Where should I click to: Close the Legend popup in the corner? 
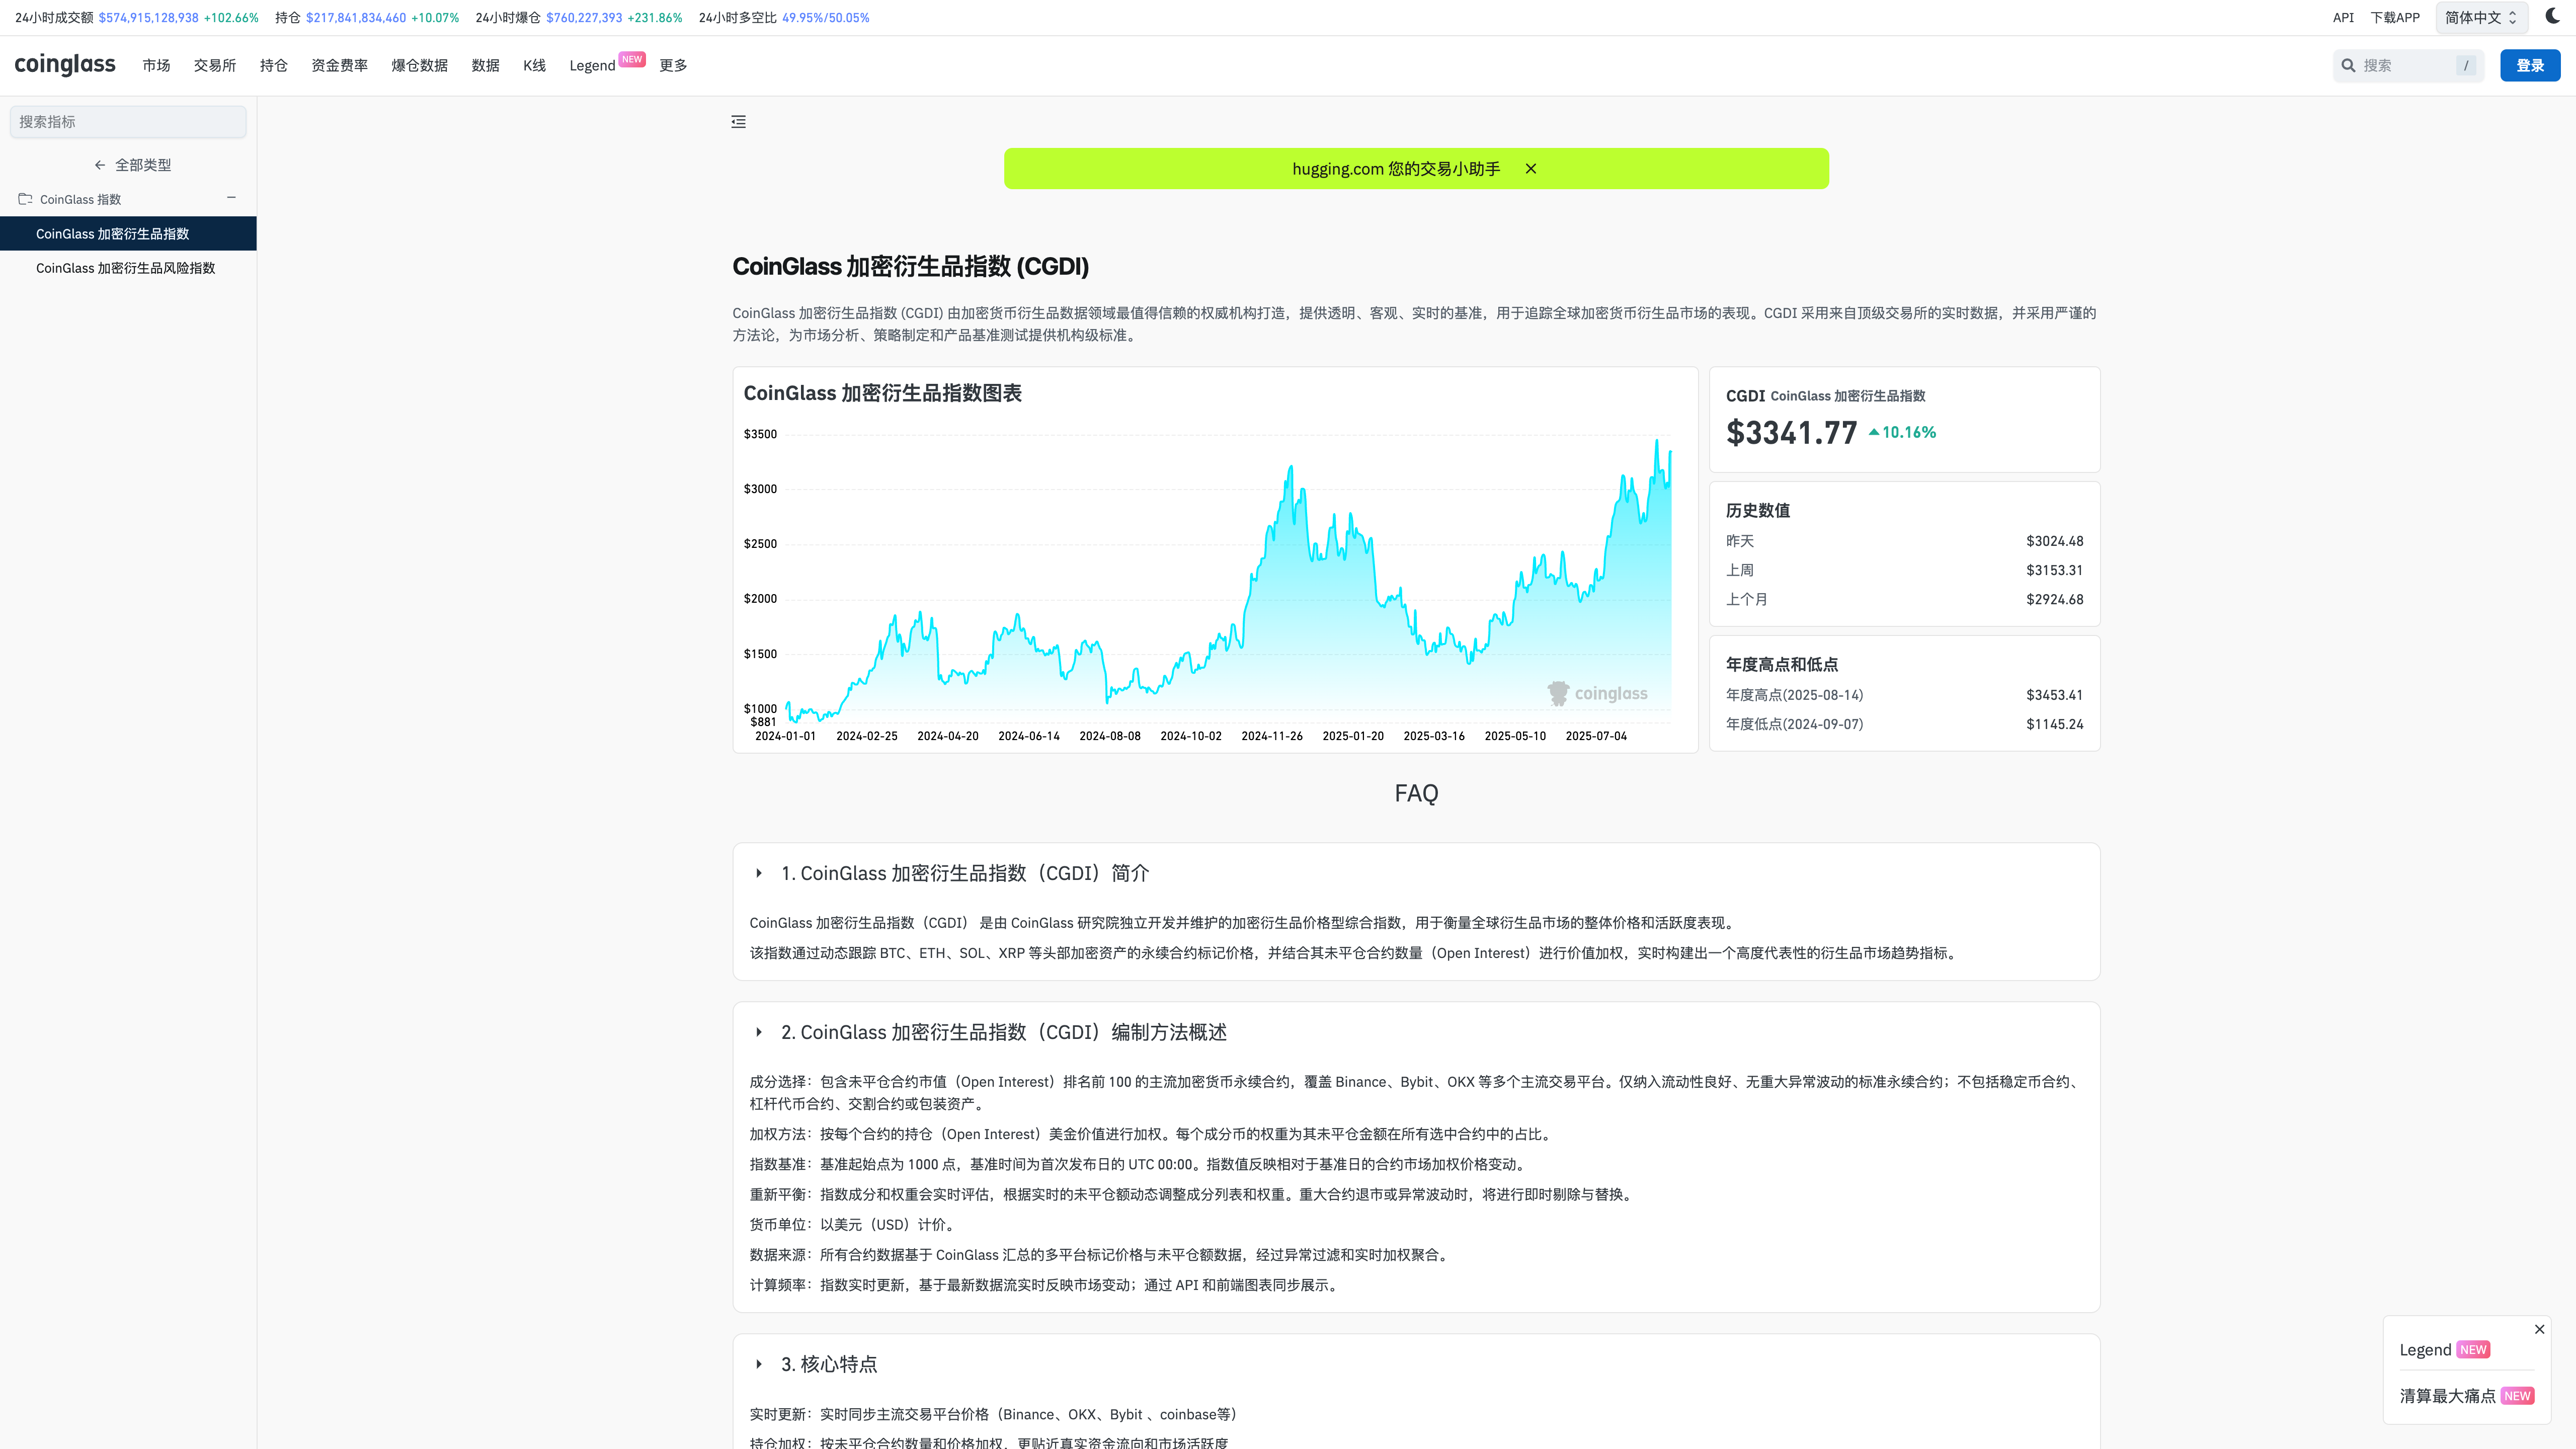pyautogui.click(x=2539, y=1329)
